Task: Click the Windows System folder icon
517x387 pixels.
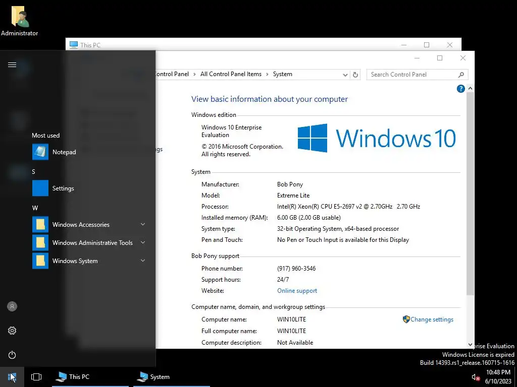Action: point(40,261)
